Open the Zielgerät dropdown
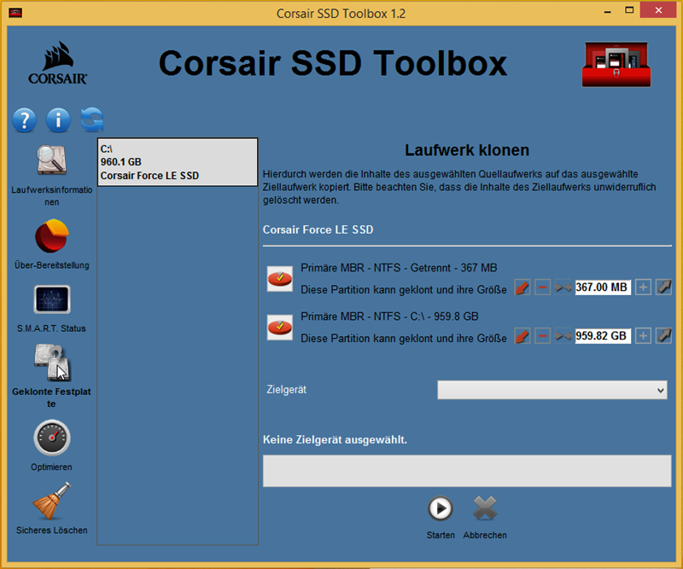 pyautogui.click(x=552, y=390)
